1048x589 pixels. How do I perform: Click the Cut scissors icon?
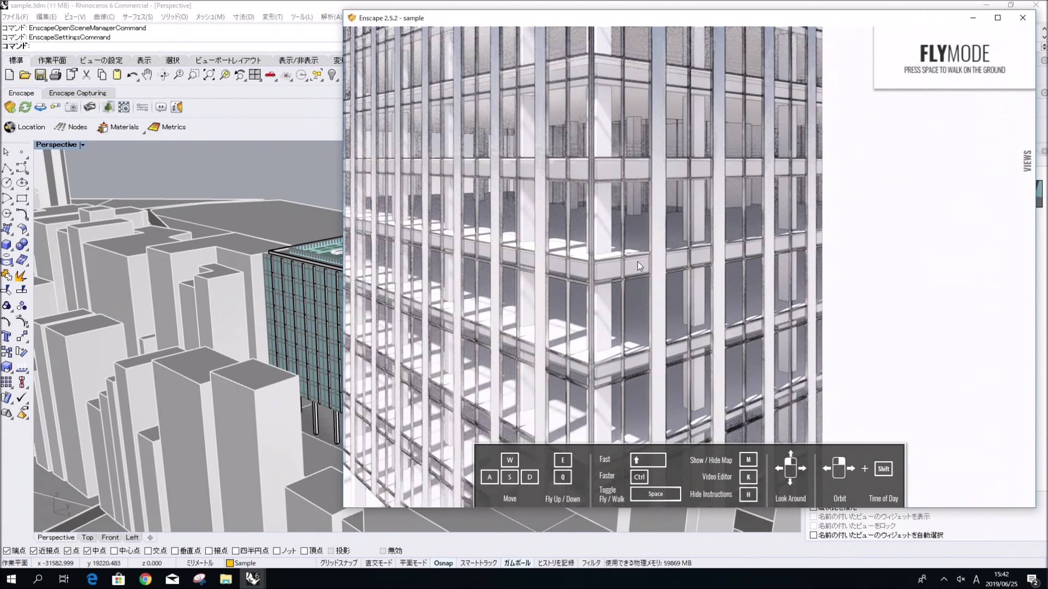pos(86,75)
